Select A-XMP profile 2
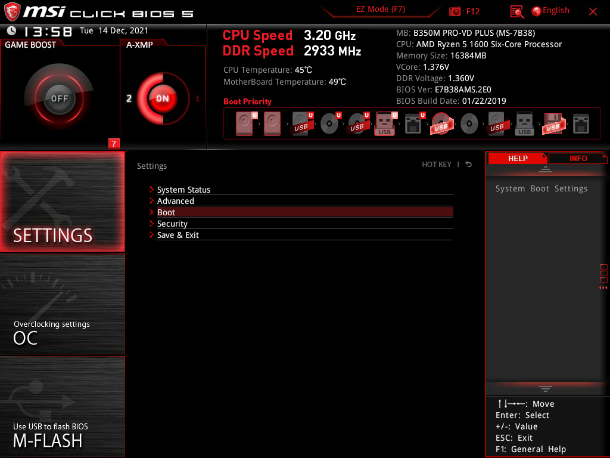 pos(129,98)
